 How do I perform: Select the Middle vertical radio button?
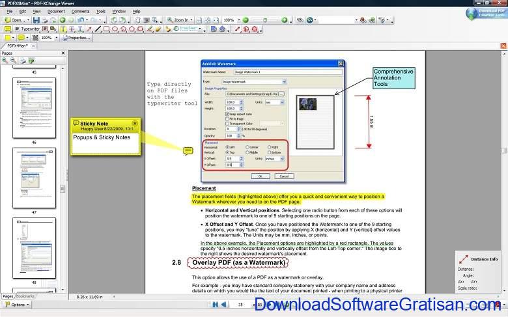click(247, 152)
